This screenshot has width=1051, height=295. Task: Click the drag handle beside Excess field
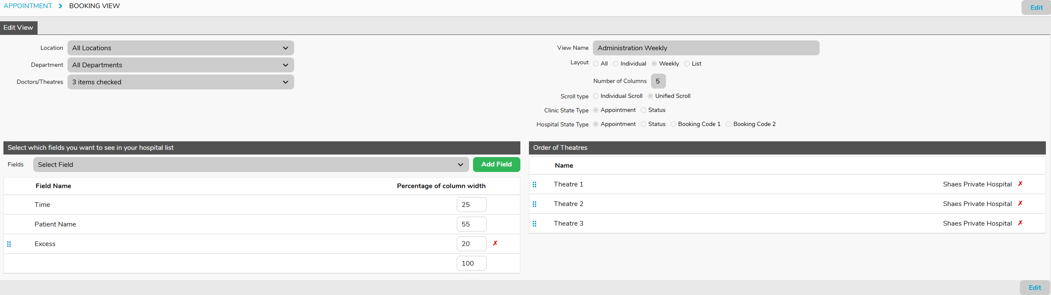(9, 244)
